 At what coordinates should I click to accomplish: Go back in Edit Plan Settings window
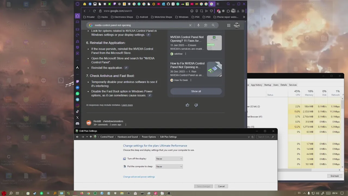click(x=77, y=137)
